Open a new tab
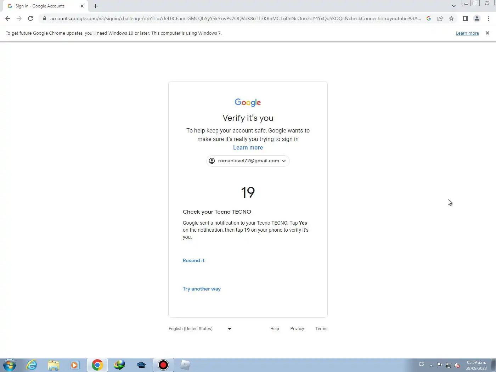 tap(96, 6)
